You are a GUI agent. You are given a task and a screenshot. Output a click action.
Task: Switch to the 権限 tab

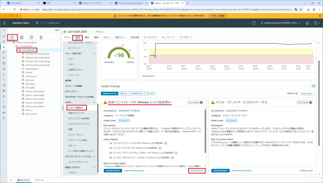tap(96, 37)
